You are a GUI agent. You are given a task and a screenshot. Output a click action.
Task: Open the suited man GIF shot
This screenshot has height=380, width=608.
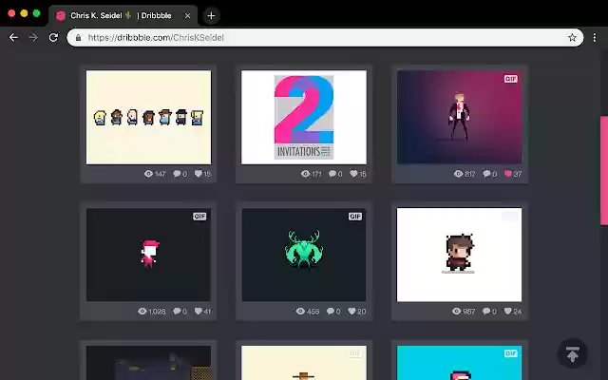pyautogui.click(x=459, y=117)
